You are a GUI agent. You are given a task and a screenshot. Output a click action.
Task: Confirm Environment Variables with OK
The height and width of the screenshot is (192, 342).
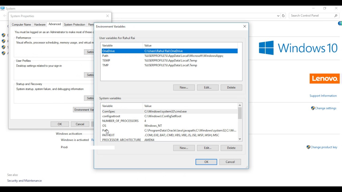[x=206, y=162]
